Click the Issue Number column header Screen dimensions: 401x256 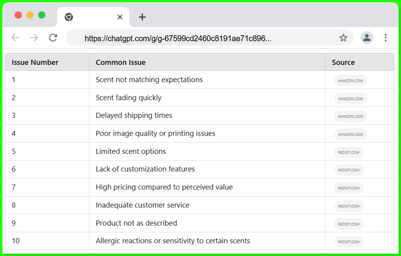35,62
